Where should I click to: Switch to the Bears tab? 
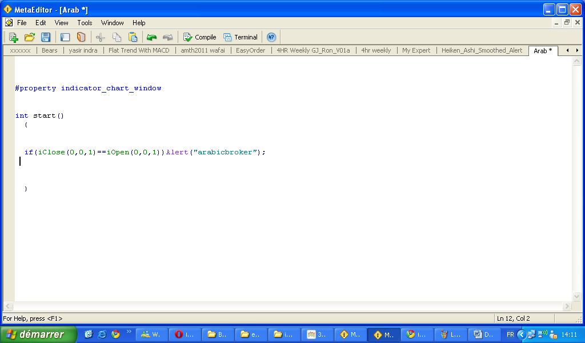pos(50,50)
